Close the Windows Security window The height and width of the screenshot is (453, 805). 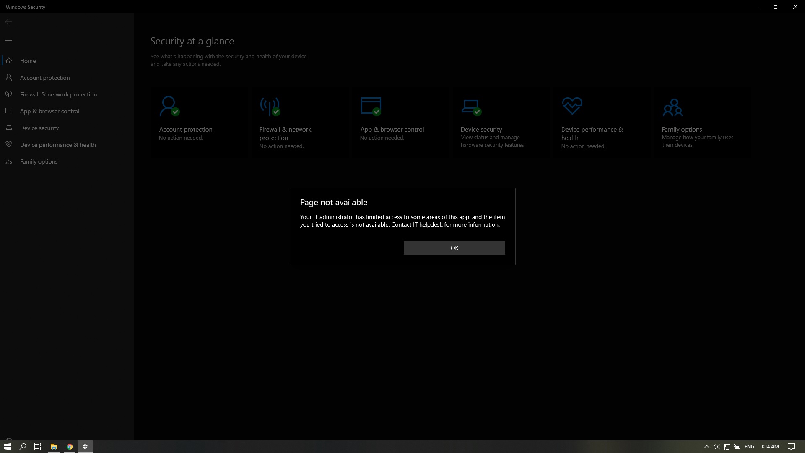795,7
